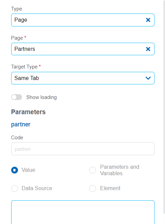Open the Page combo box showing Partners
Image resolution: width=165 pixels, height=224 pixels.
(83, 49)
